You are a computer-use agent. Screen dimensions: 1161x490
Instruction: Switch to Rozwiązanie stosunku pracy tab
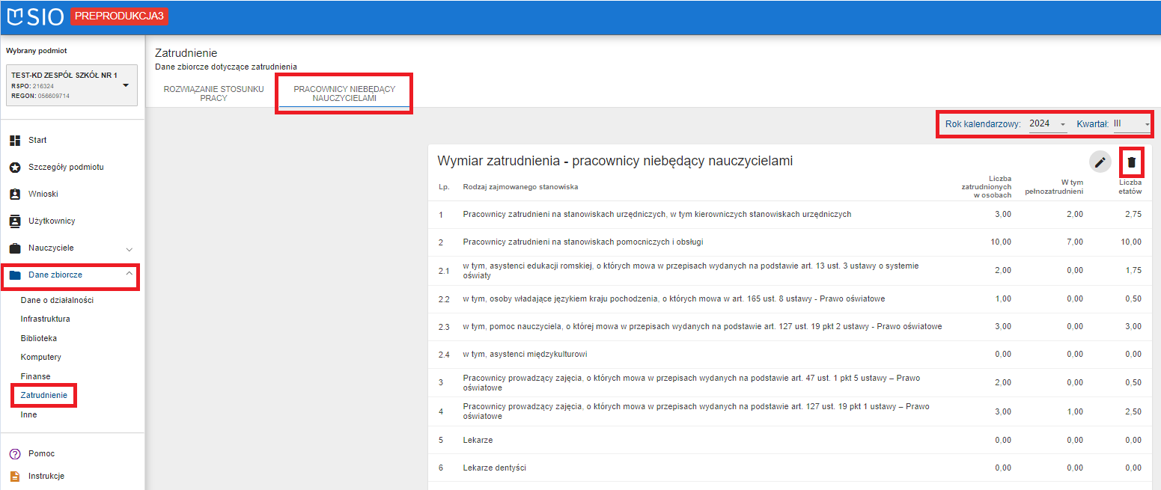[x=213, y=94]
